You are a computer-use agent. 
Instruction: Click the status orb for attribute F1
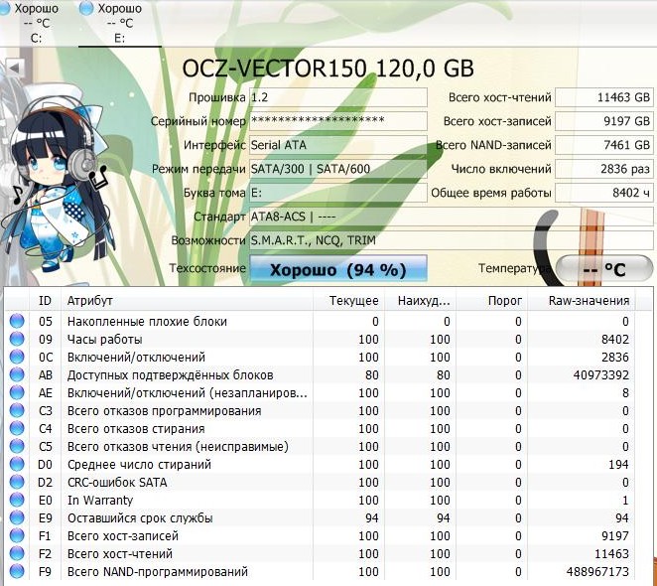17,535
